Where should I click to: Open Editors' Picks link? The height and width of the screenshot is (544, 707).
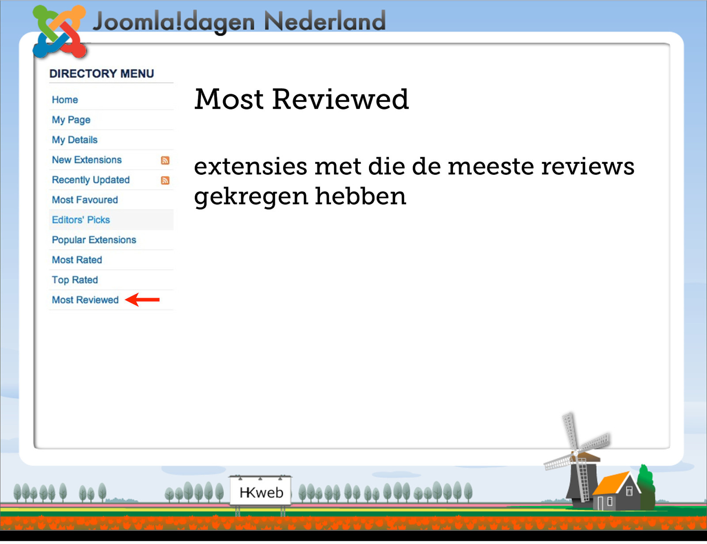81,220
